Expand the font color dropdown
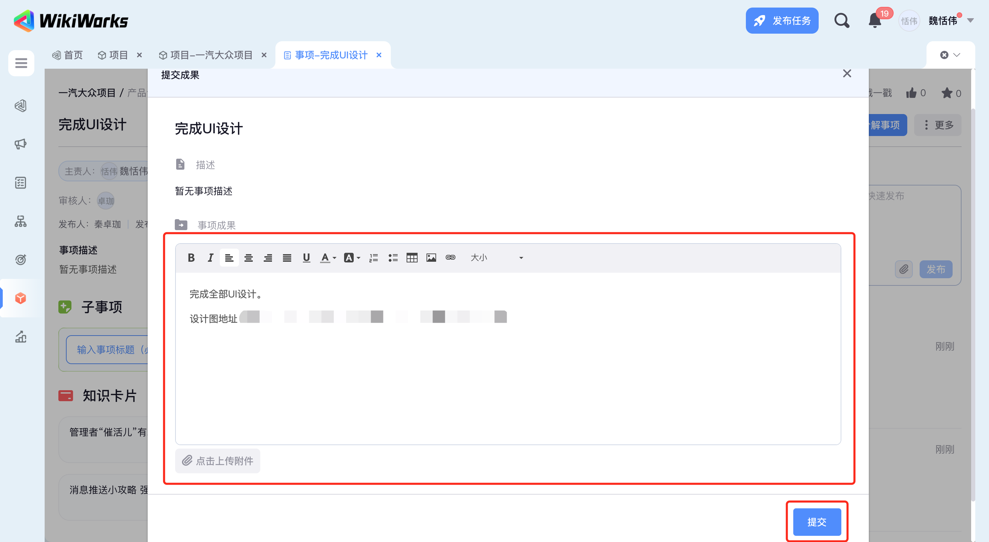This screenshot has height=542, width=989. click(334, 258)
